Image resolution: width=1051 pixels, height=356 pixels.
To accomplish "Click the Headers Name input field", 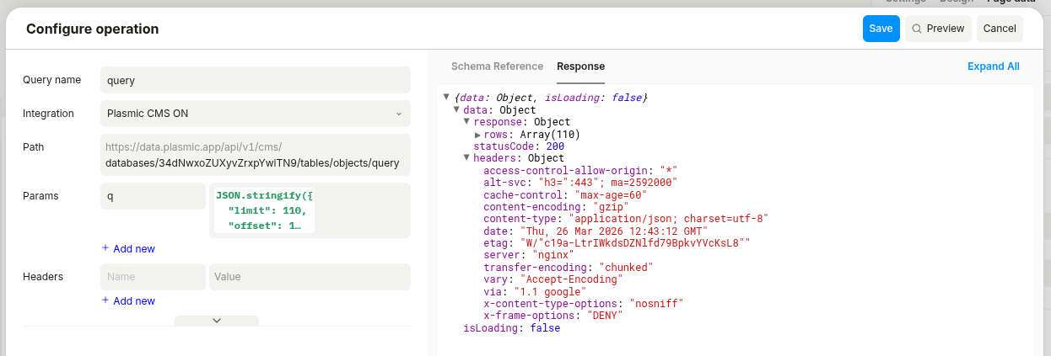I will coord(153,277).
